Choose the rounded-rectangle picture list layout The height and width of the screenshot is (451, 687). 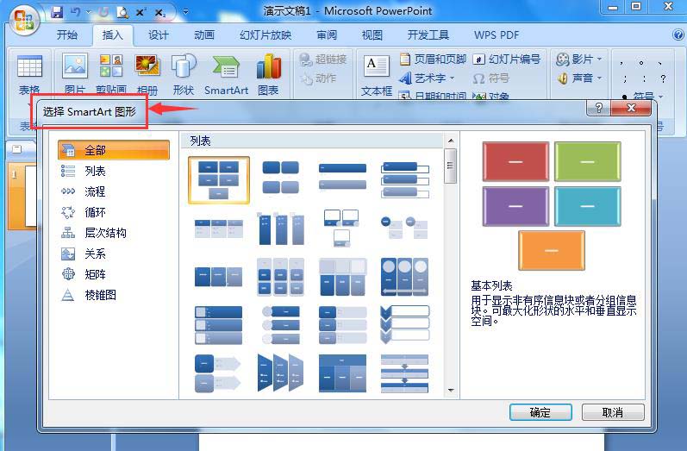pyautogui.click(x=280, y=177)
